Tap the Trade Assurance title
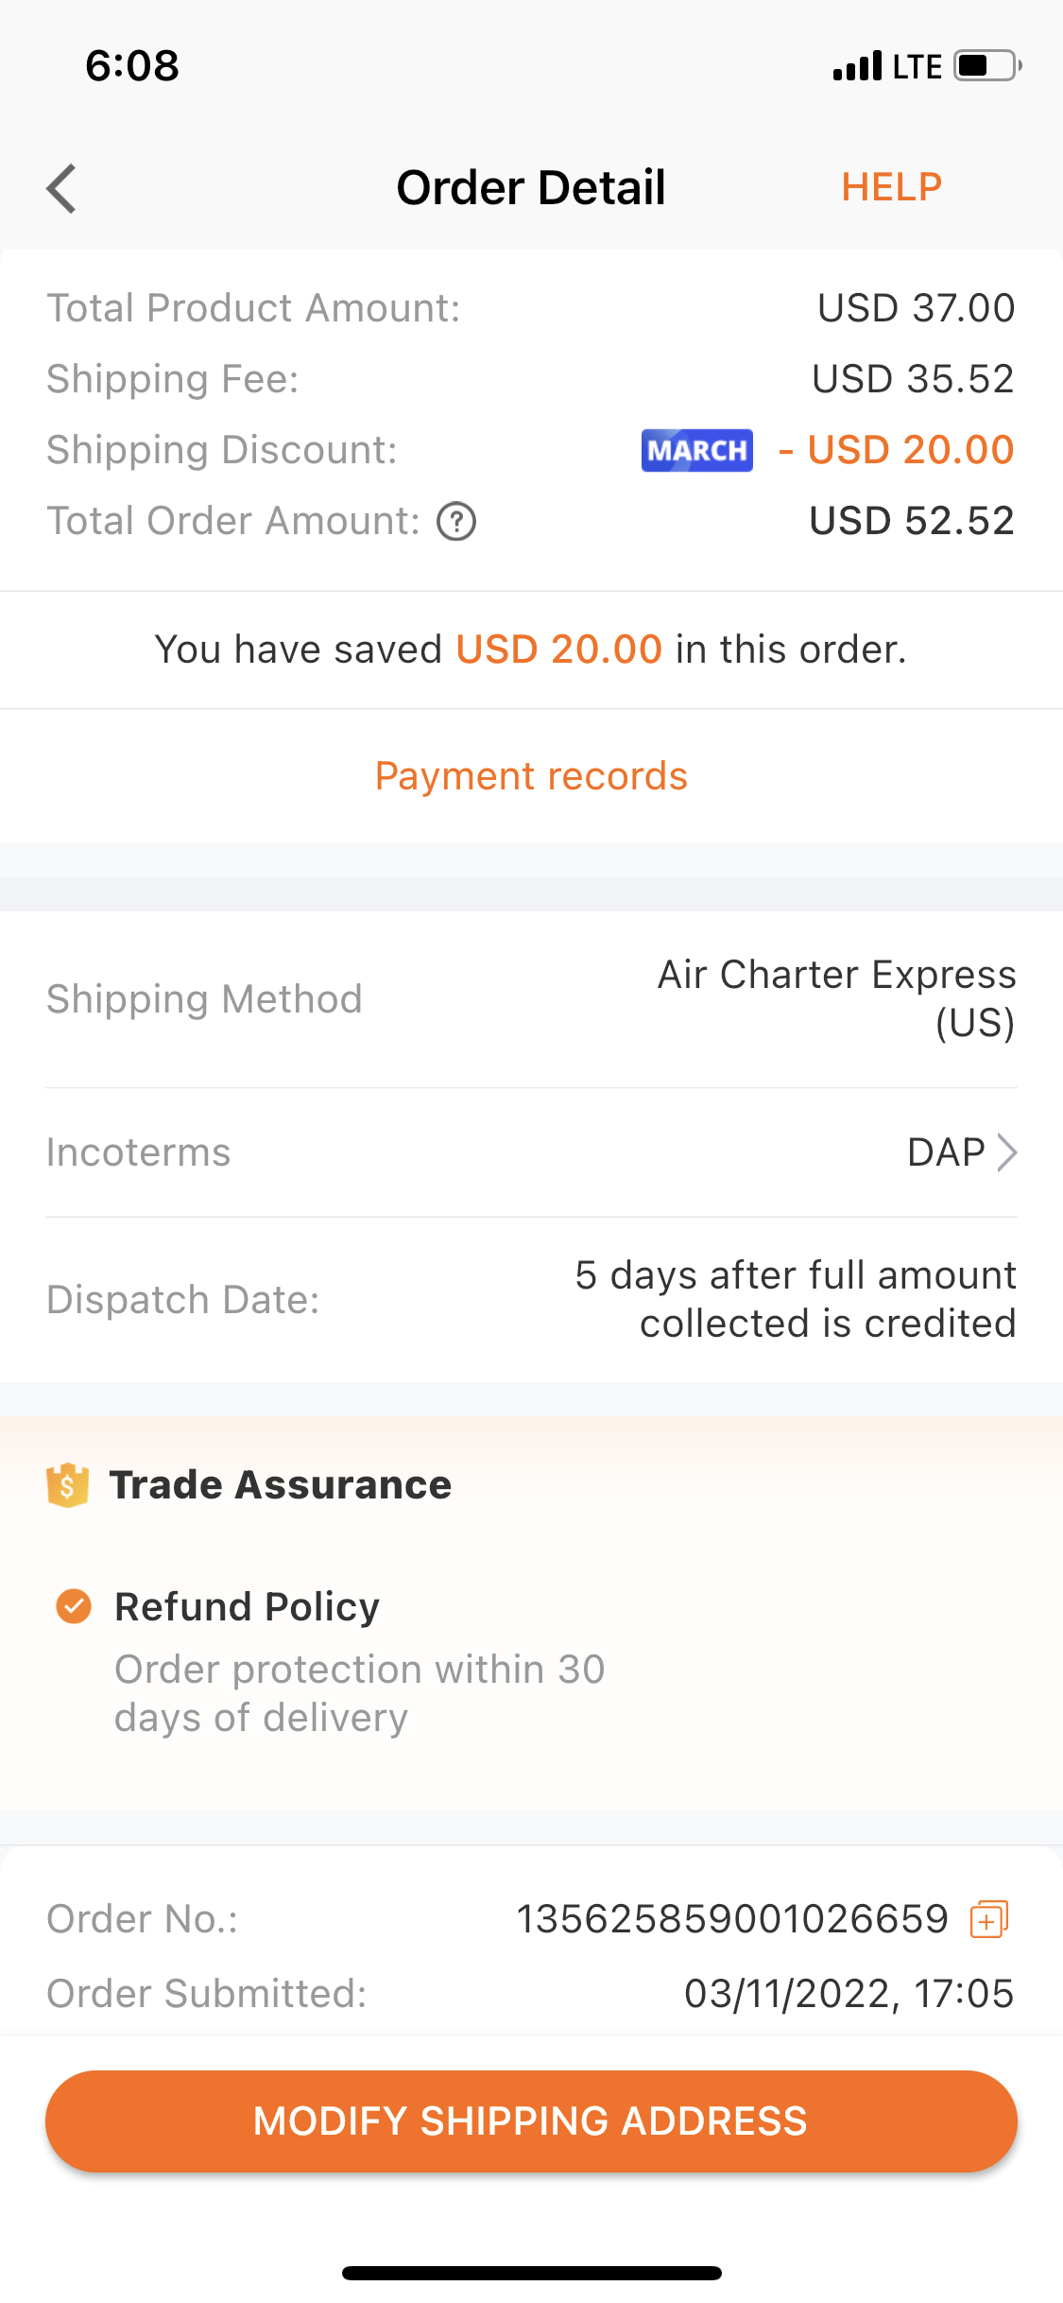This screenshot has height=2303, width=1063. 281,1485
